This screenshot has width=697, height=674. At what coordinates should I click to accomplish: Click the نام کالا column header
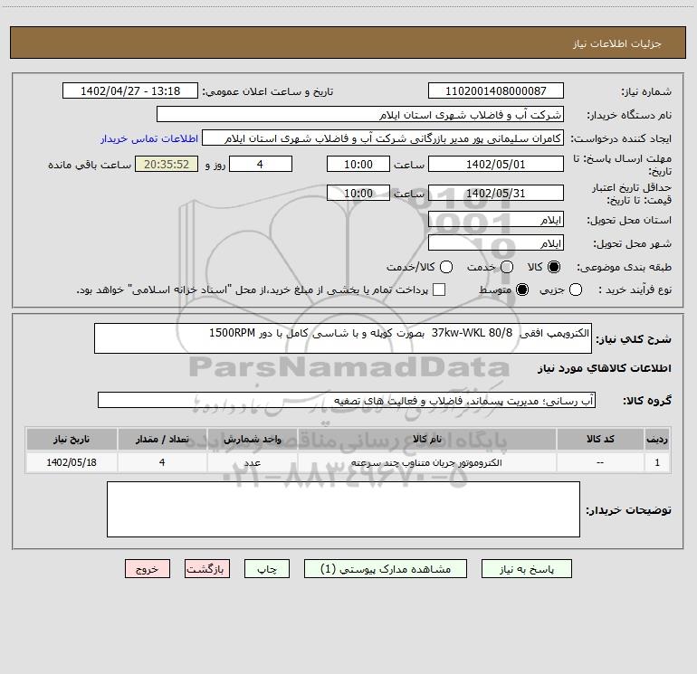pyautogui.click(x=426, y=439)
